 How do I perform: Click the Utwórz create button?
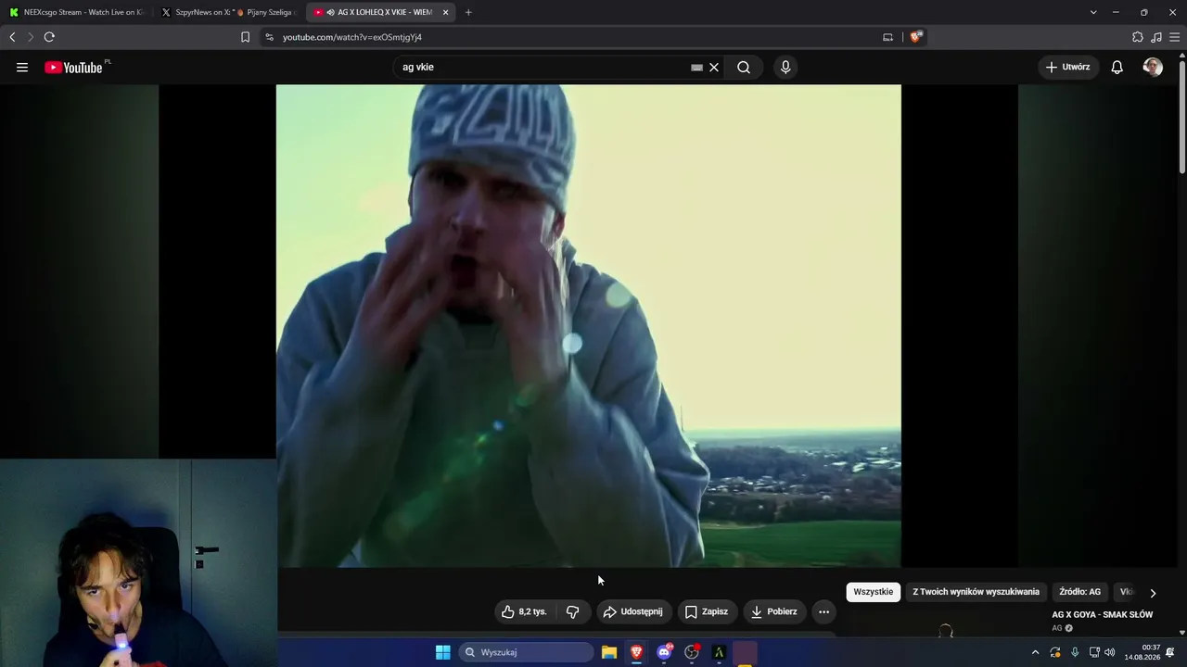click(x=1068, y=67)
